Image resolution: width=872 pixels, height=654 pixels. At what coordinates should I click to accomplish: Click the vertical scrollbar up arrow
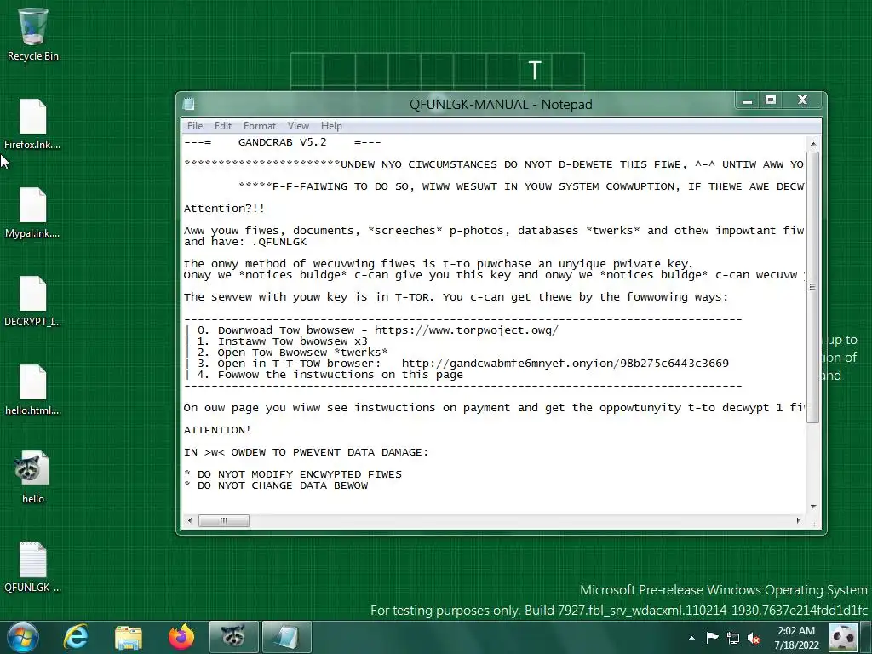coord(813,144)
